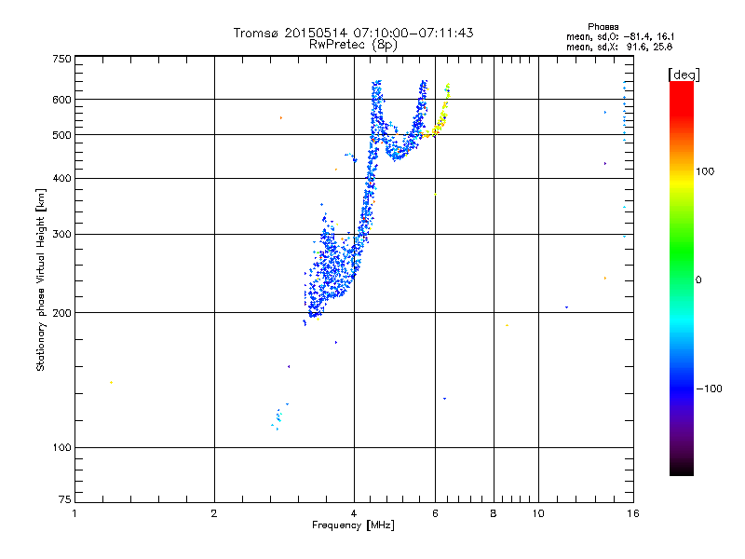Click the x-axis tick label '10'

[x=538, y=513]
